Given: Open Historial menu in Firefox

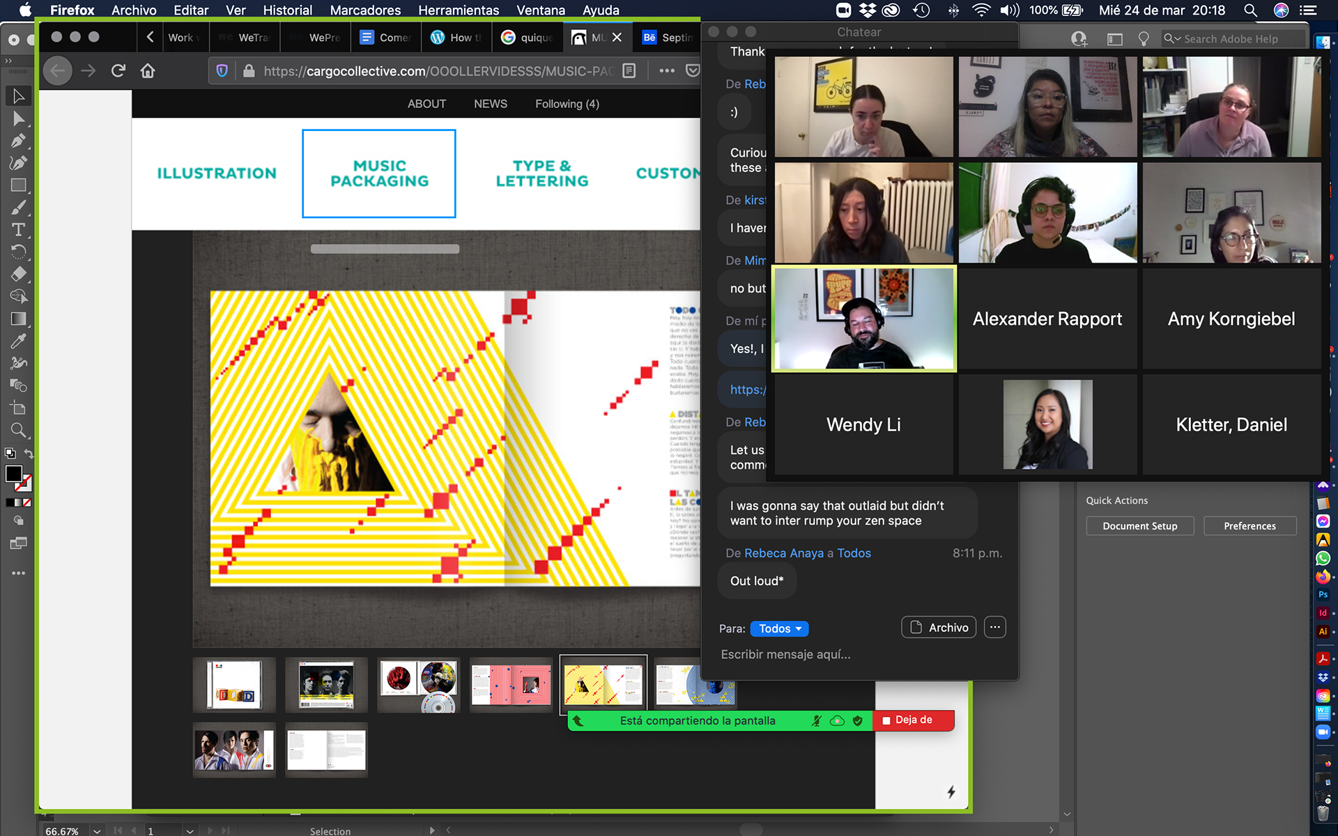Looking at the screenshot, I should click(x=287, y=10).
